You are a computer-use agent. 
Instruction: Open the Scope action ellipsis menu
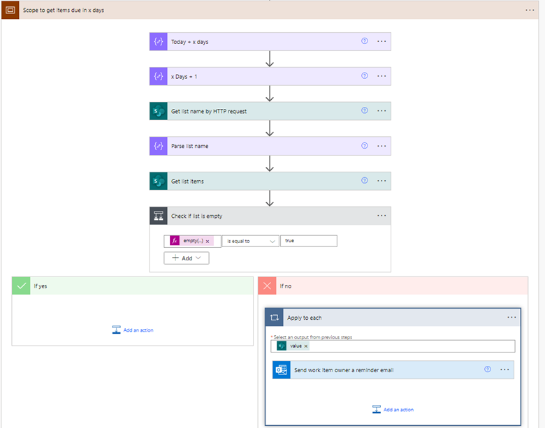[530, 10]
